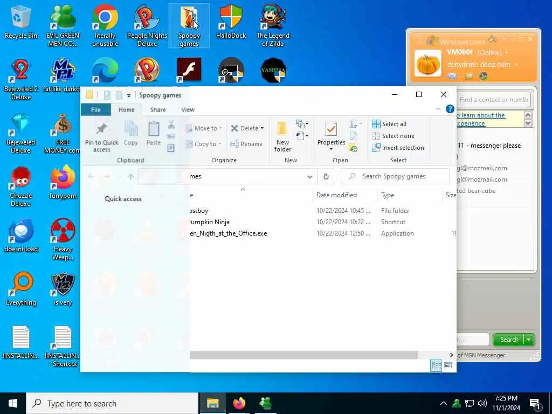
Task: Launch the Heavy Weapon desktop shortcut
Action: pyautogui.click(x=63, y=240)
